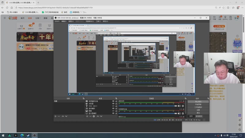Viewport: 245px width, 138px height.
Task: Pop out the 来源 Sources dock
Action: point(116,98)
